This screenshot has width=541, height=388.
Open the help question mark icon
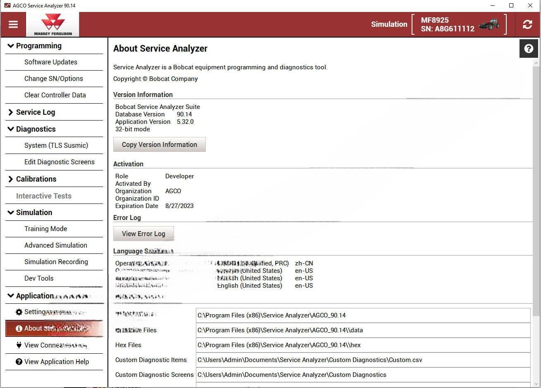[529, 49]
